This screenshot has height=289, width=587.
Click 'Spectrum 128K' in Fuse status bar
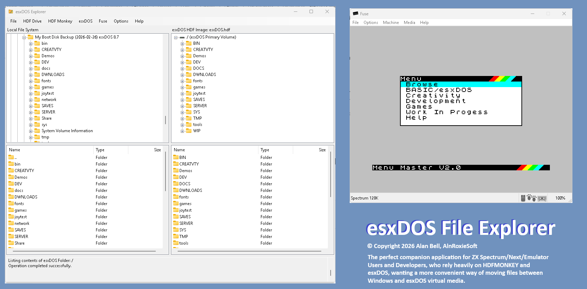click(364, 198)
